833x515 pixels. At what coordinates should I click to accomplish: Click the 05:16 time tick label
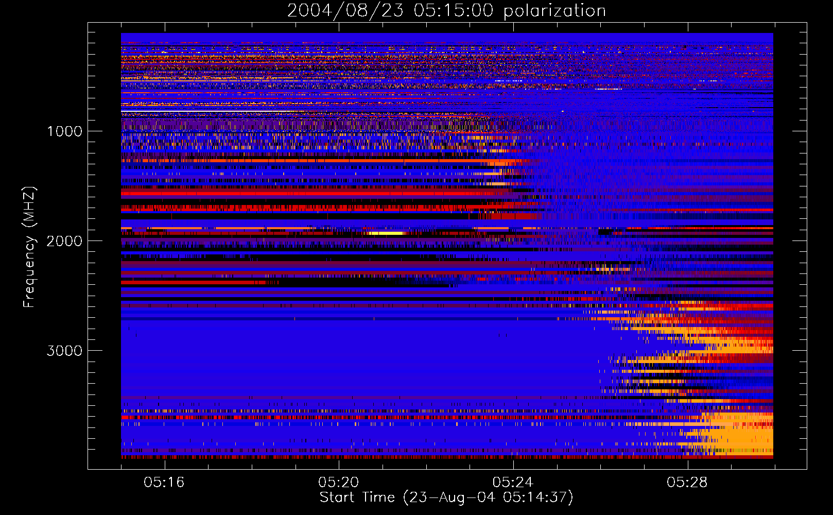click(x=164, y=483)
